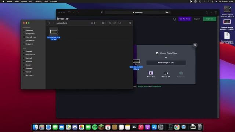
Task: Open Рабочий стол in the Finder sidebar
Action: (31, 37)
